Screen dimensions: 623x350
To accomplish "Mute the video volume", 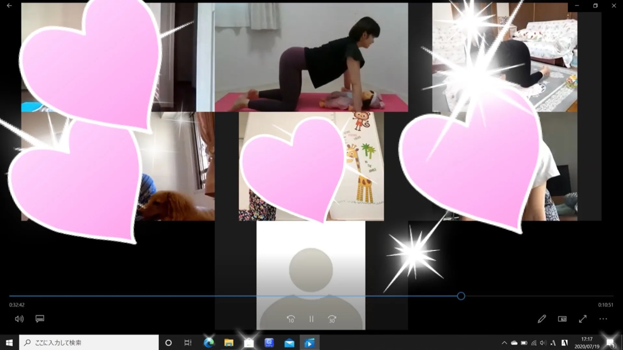I will [19, 319].
